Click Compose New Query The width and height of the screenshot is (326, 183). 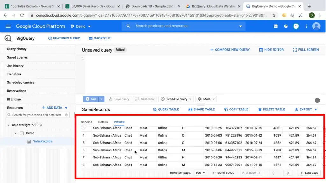pos(230,50)
